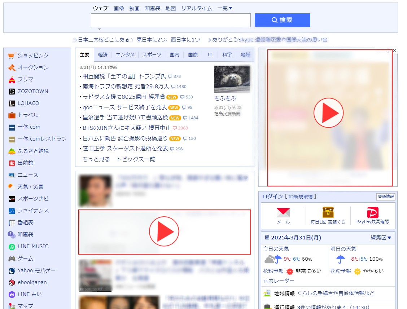Open the ID新規取得 link
The height and width of the screenshot is (309, 407).
tap(301, 197)
